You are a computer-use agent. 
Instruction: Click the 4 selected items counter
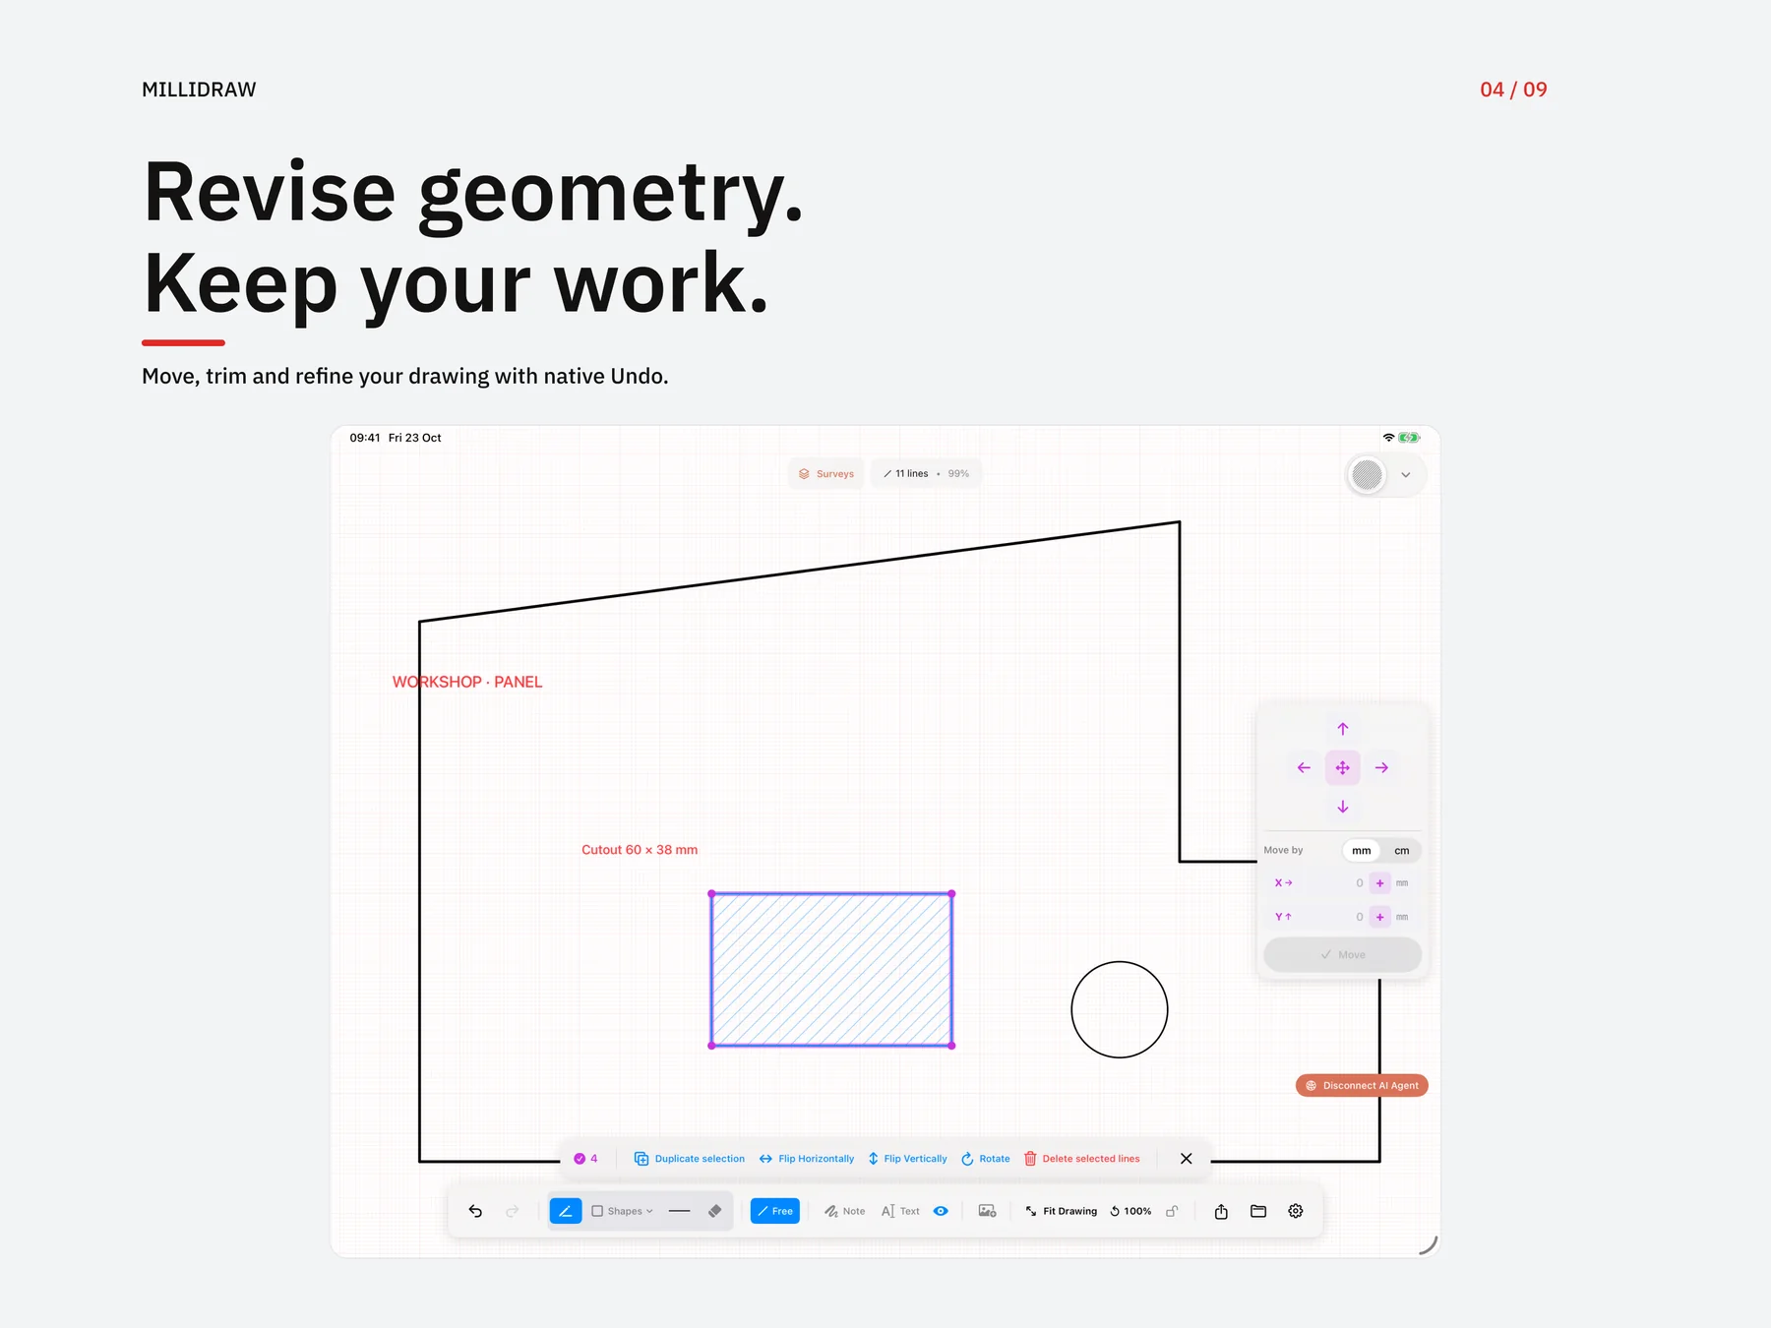[x=585, y=1159]
